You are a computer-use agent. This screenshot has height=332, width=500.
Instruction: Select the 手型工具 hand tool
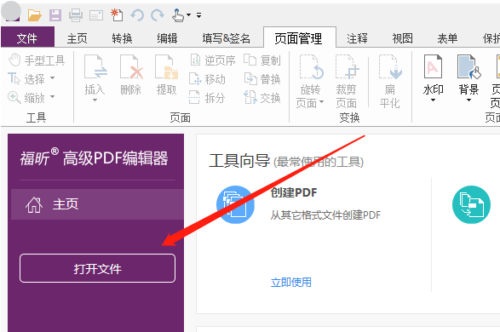pos(37,60)
